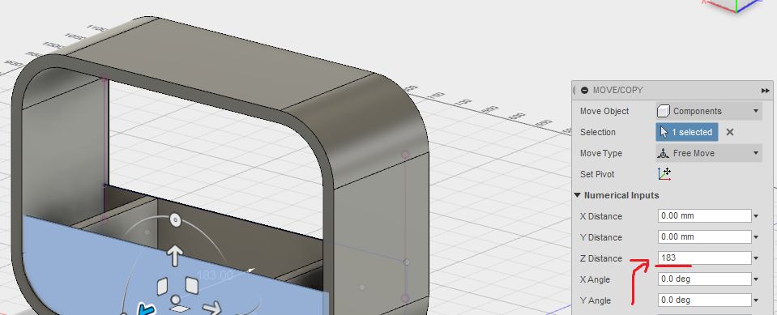Click the Set Pivot icon
777x315 pixels.
tap(664, 174)
